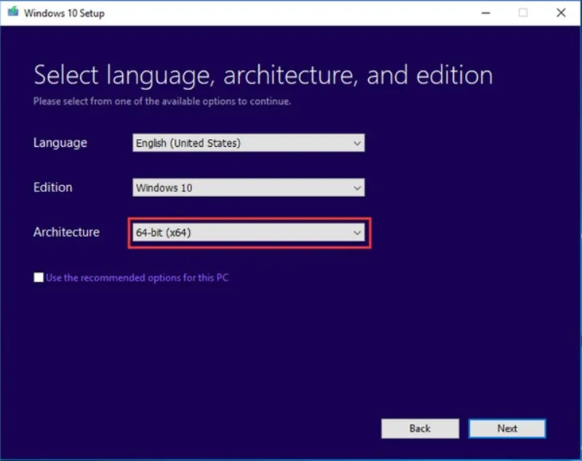This screenshot has height=461, width=582.
Task: Close the Windows 10 Setup window
Action: coord(560,12)
